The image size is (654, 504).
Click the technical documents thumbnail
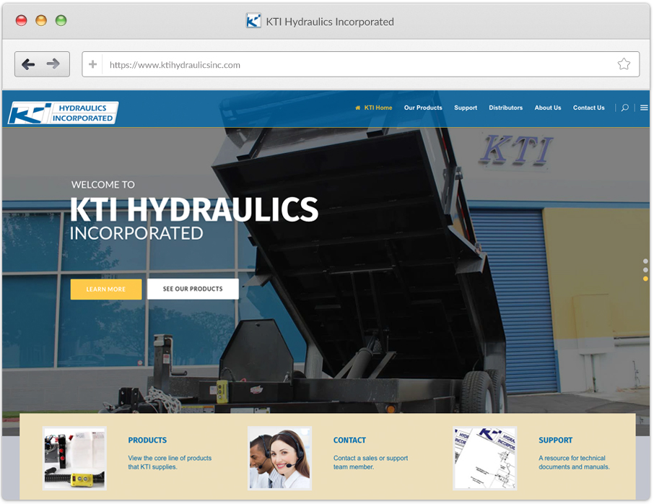[x=484, y=458]
